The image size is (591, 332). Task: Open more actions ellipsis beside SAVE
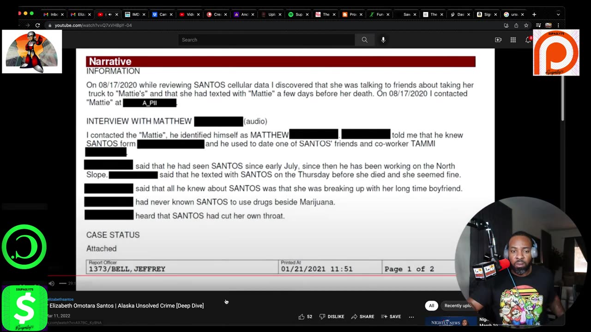tap(411, 317)
